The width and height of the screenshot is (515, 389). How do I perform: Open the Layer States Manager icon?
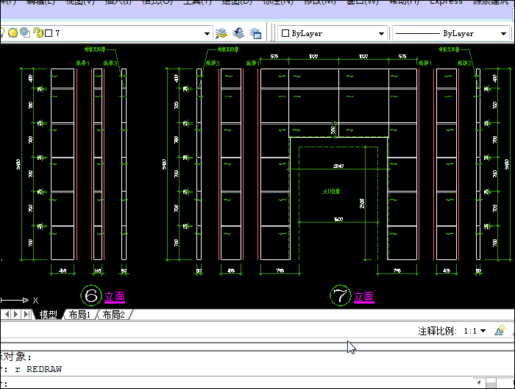[x=255, y=33]
